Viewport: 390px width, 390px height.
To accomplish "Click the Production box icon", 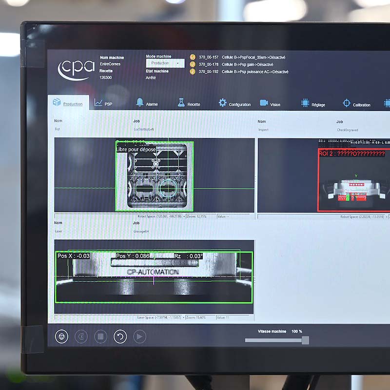I will point(57,102).
